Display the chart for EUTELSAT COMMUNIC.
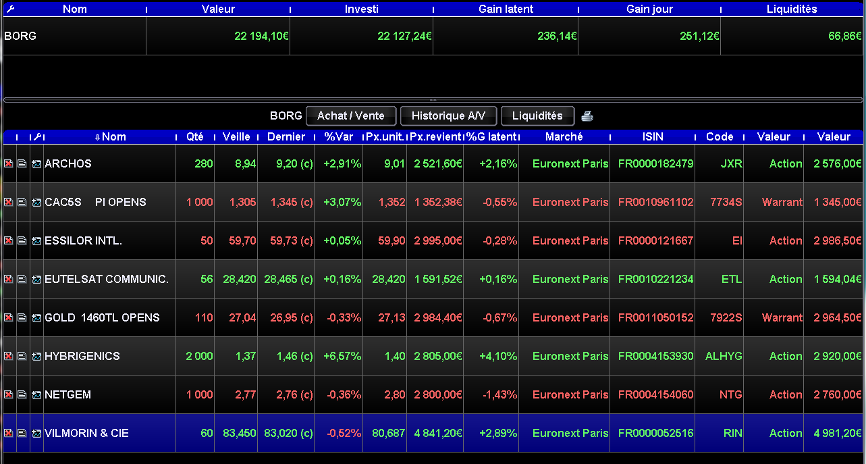 pyautogui.click(x=36, y=280)
